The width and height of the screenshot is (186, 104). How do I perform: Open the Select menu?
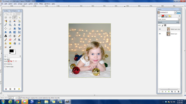click(x=10, y=4)
